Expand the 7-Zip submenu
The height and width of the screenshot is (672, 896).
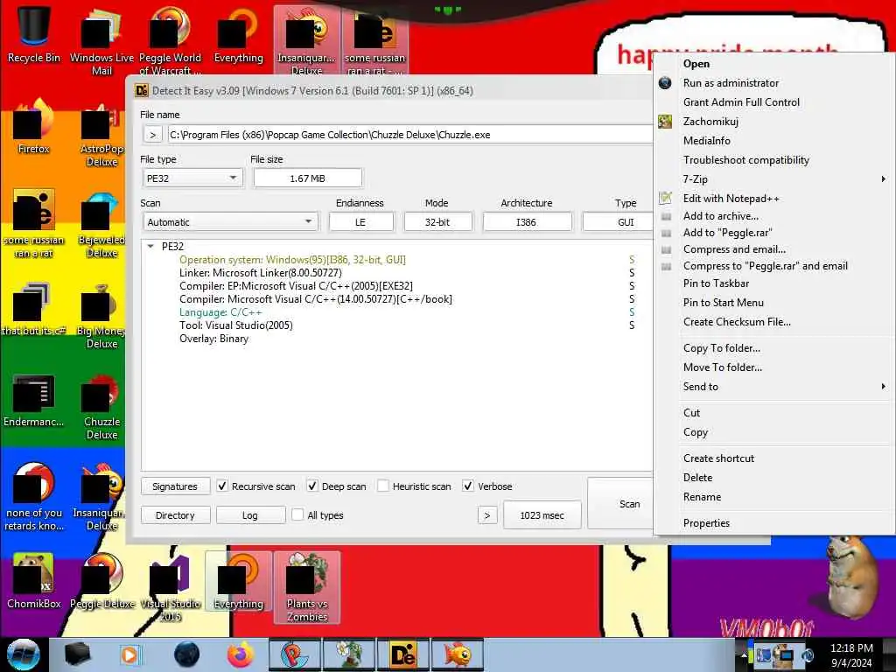[x=774, y=178]
